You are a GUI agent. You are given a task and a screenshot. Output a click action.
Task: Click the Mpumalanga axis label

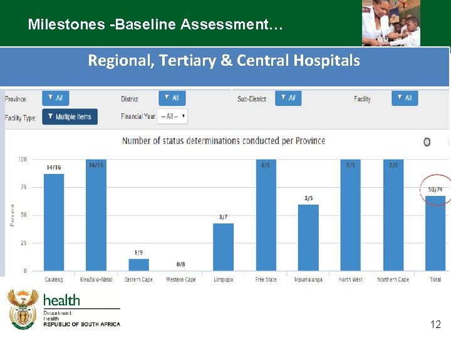pyautogui.click(x=308, y=279)
